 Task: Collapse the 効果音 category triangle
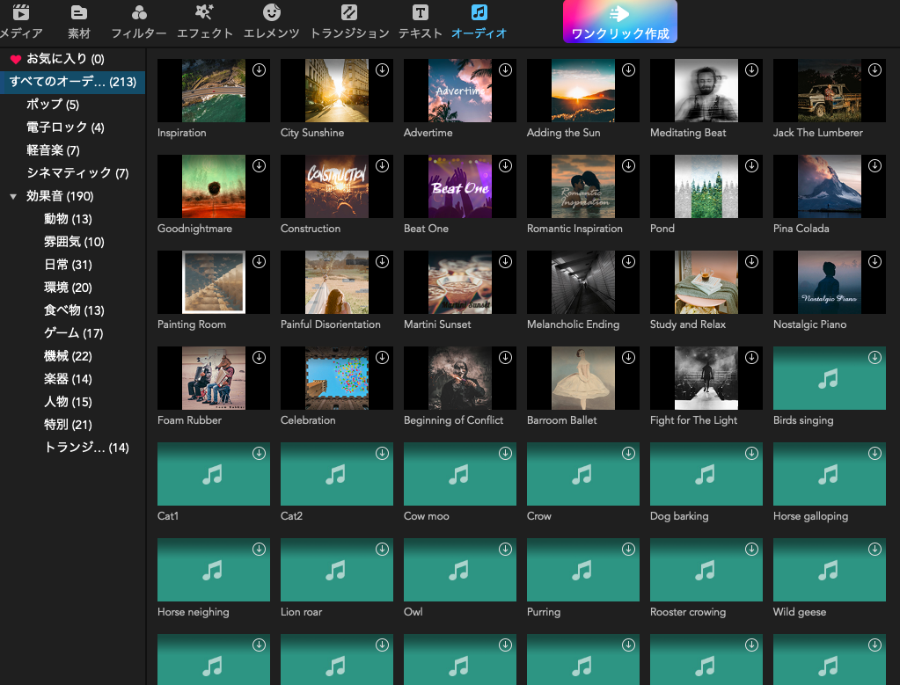[x=13, y=197]
